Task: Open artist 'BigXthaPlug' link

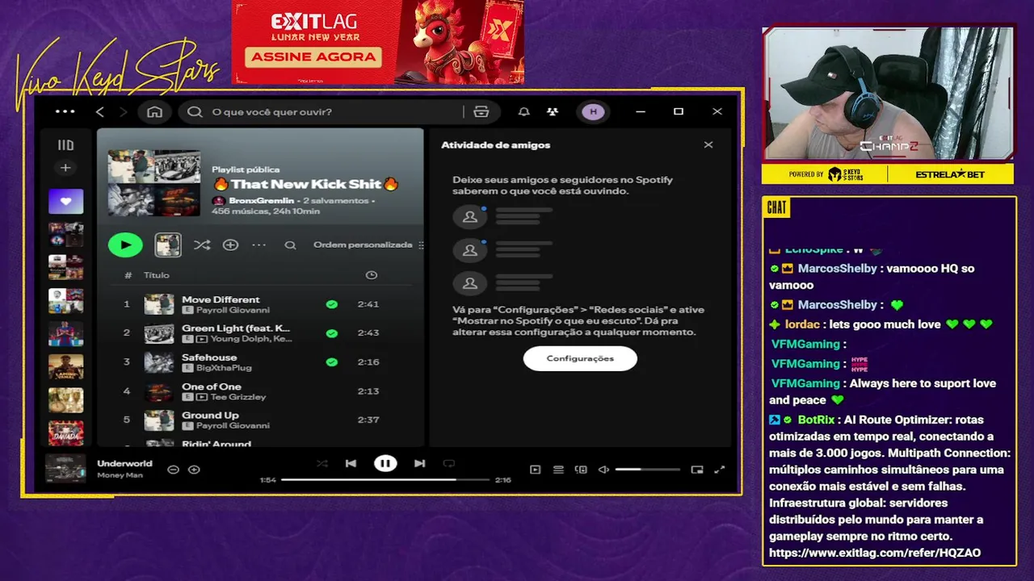Action: pyautogui.click(x=224, y=368)
